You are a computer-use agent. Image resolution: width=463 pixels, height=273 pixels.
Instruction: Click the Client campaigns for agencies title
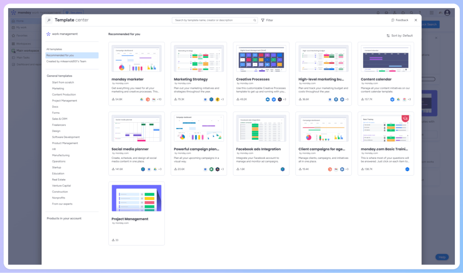coord(321,149)
